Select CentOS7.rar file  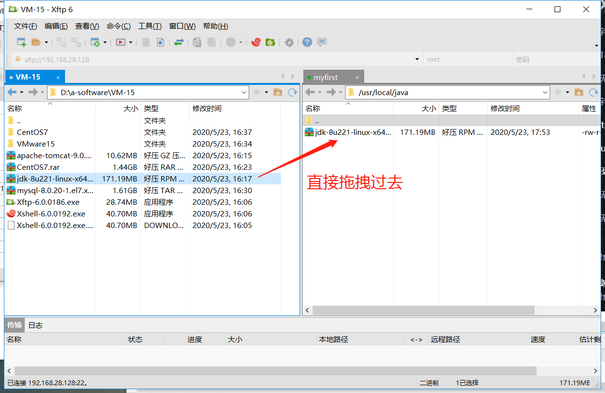point(143,167)
